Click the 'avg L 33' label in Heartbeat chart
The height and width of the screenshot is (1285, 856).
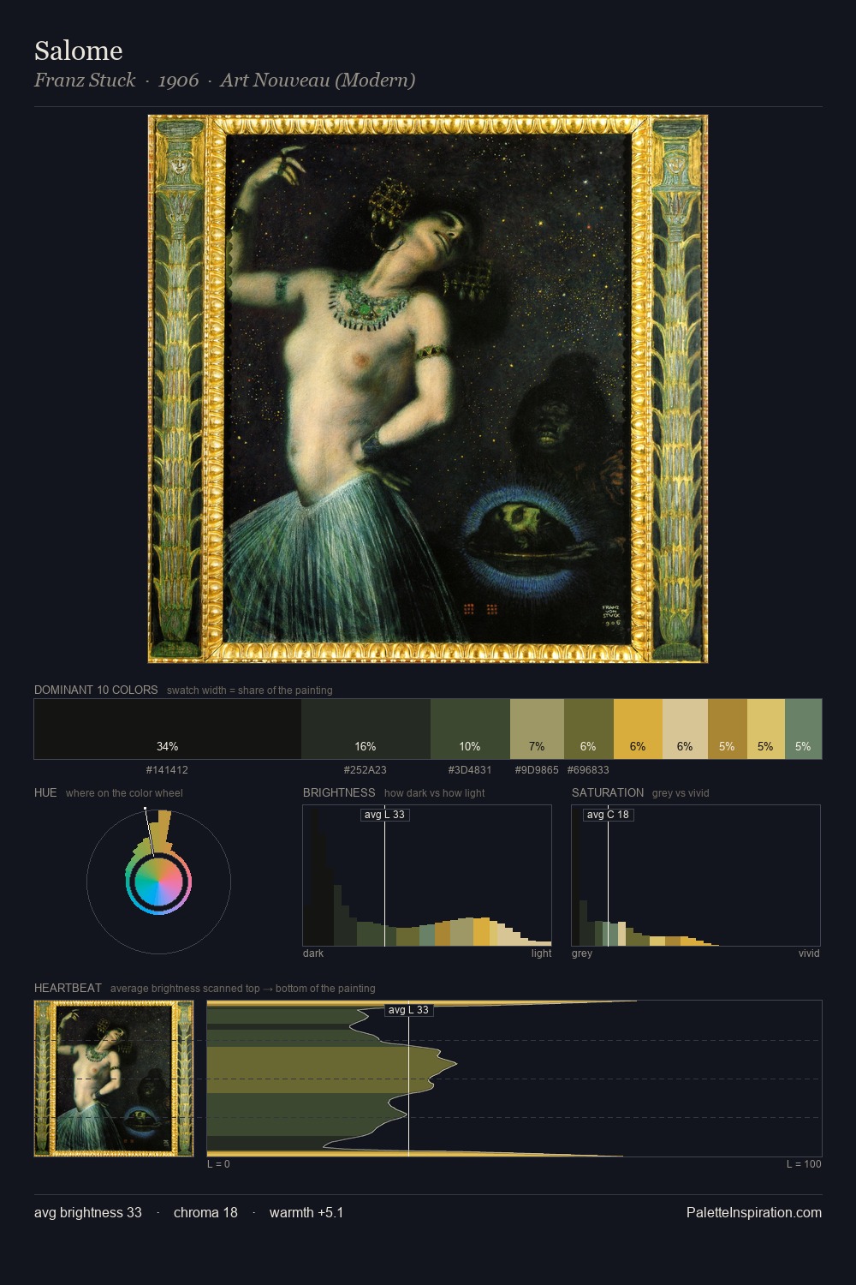[x=408, y=1010]
